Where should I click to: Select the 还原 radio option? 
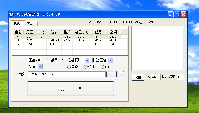pyautogui.click(x=86, y=67)
